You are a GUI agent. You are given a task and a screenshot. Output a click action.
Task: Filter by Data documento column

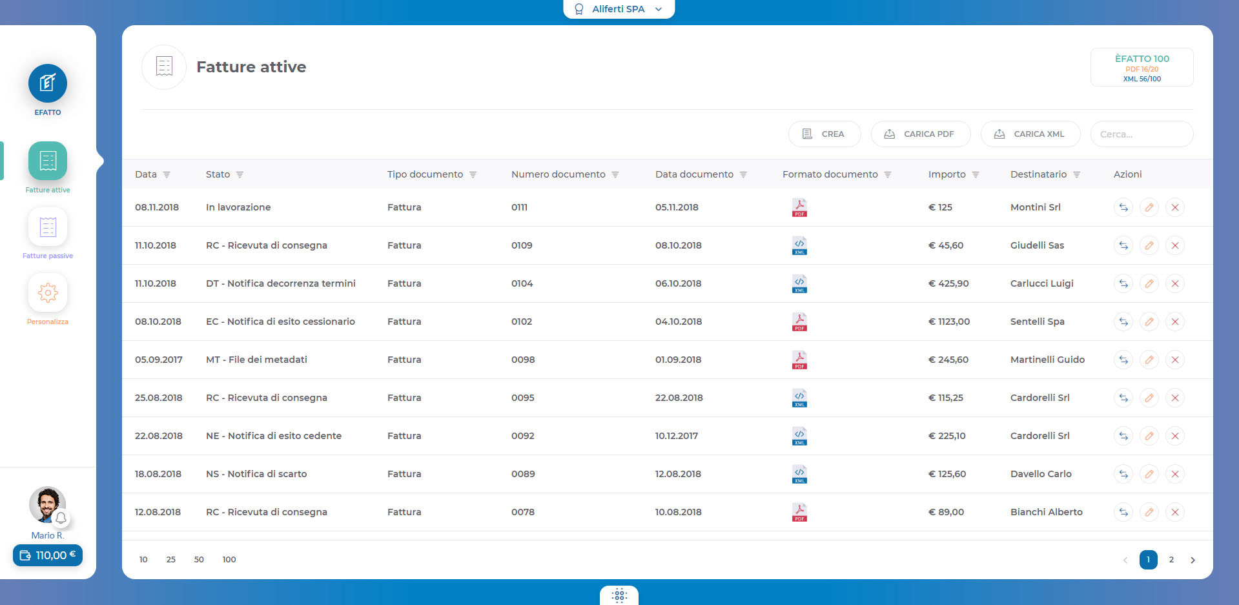(x=743, y=175)
